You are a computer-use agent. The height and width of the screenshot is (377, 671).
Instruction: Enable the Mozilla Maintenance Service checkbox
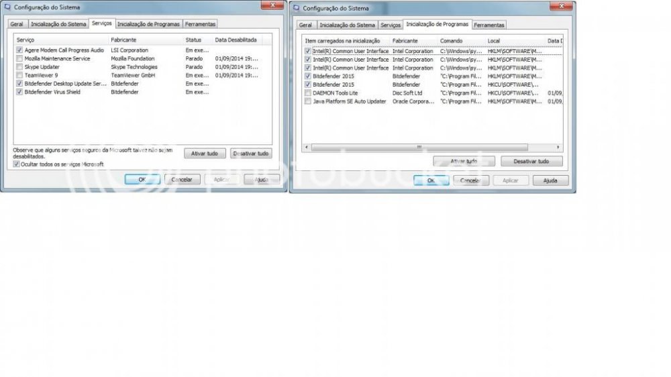click(x=19, y=59)
